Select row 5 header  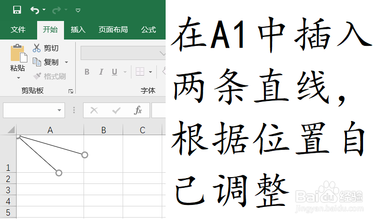8,212
